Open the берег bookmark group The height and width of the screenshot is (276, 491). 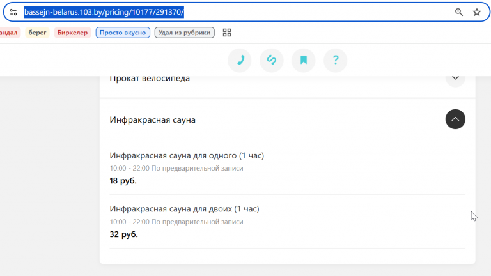(37, 33)
